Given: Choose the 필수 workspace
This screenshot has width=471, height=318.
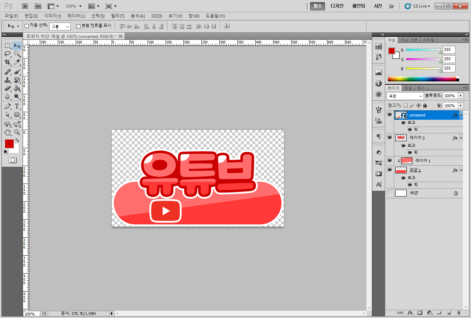Looking at the screenshot, I should [317, 6].
